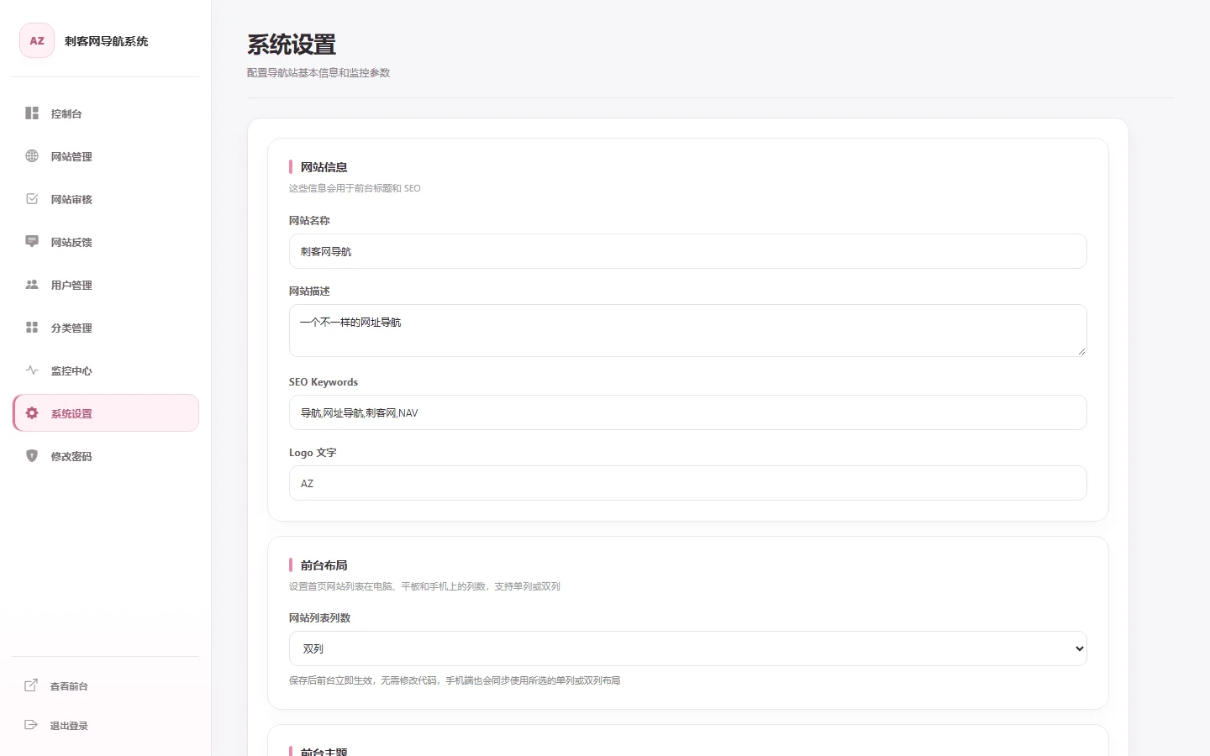Image resolution: width=1210 pixels, height=756 pixels.
Task: Open 网站管理 from the sidebar
Action: click(x=106, y=156)
